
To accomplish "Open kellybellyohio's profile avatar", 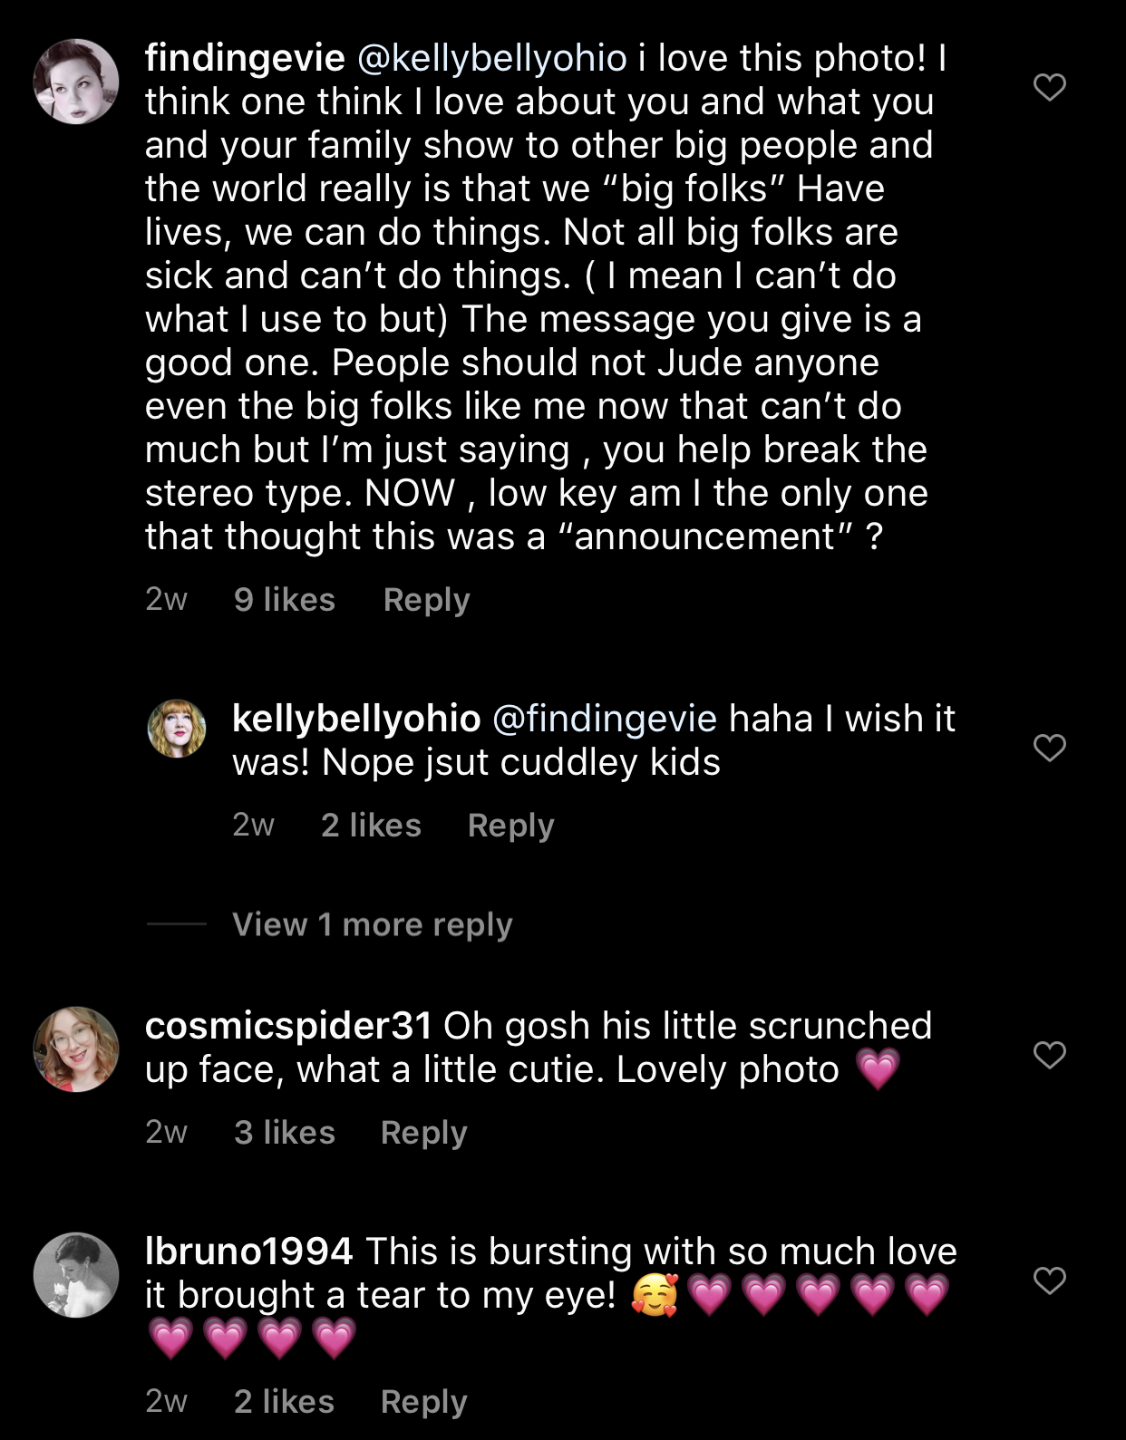I will click(x=177, y=728).
